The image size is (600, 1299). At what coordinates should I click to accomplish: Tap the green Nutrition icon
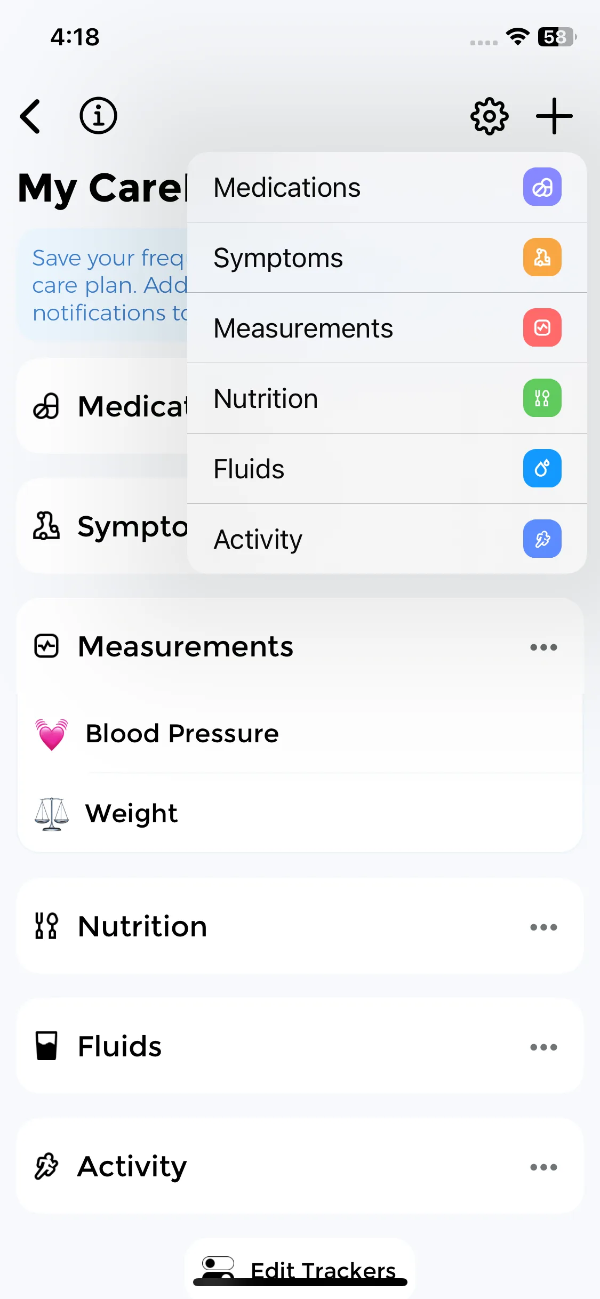point(542,398)
